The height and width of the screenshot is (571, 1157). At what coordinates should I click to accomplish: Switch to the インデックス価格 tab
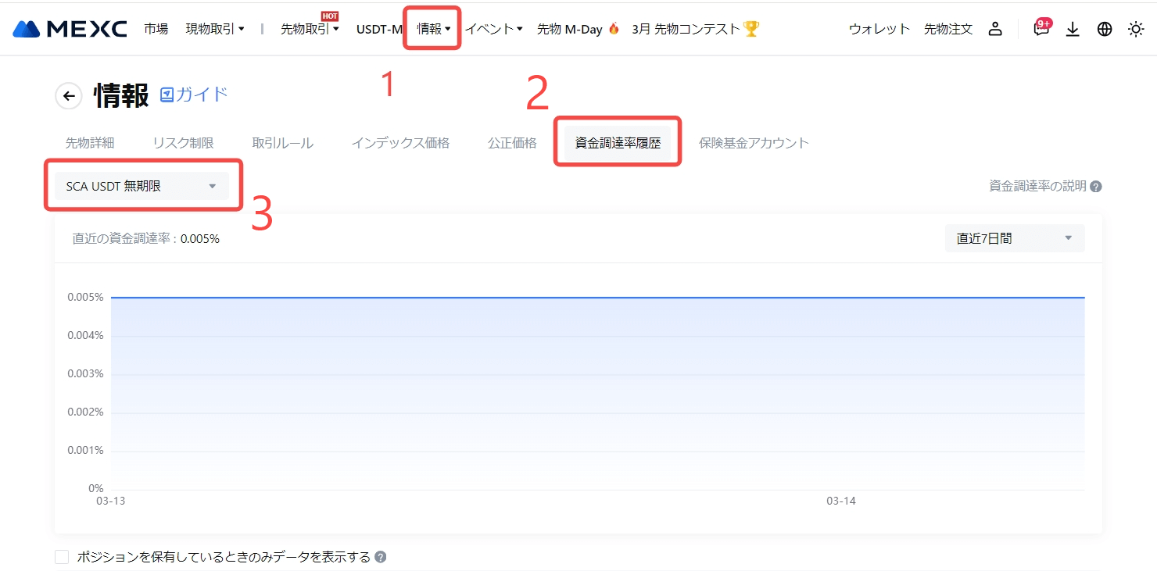[400, 143]
